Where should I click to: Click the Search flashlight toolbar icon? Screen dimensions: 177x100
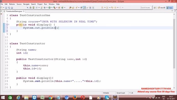click(x=76, y=7)
